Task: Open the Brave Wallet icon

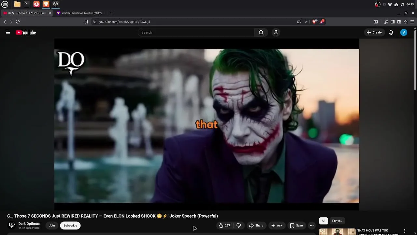Action: click(x=399, y=22)
